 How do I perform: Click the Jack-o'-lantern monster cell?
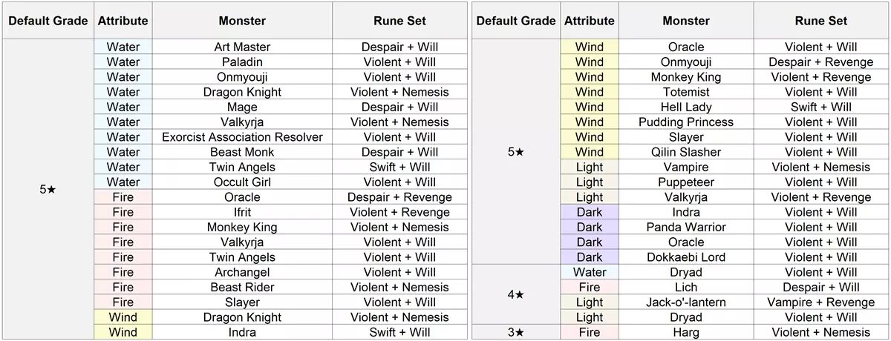[x=686, y=302]
